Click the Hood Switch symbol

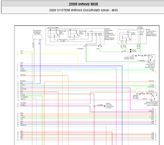152,59
